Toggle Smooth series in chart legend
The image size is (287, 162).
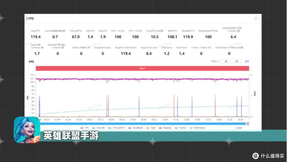99,128
